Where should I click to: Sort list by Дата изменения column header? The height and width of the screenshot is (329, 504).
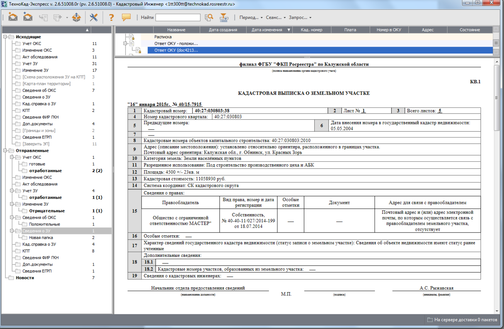point(269,30)
